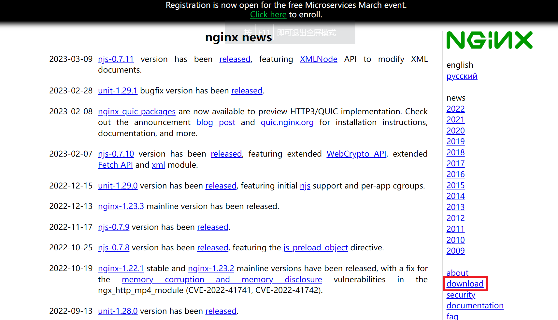Open the njs-0.7.9 link
The height and width of the screenshot is (320, 558).
[x=114, y=227]
